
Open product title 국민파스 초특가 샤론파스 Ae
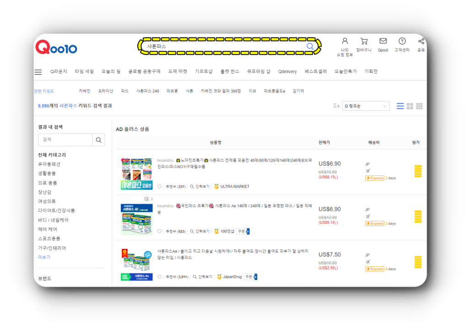point(234,209)
